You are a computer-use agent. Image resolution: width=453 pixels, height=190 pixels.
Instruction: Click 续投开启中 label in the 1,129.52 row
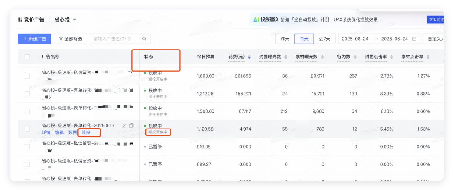158,132
